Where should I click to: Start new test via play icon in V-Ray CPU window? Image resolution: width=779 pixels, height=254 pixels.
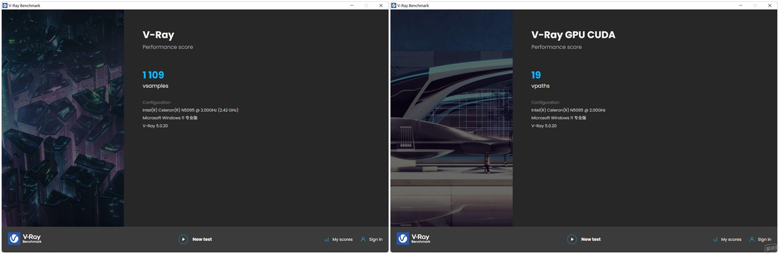coord(184,239)
